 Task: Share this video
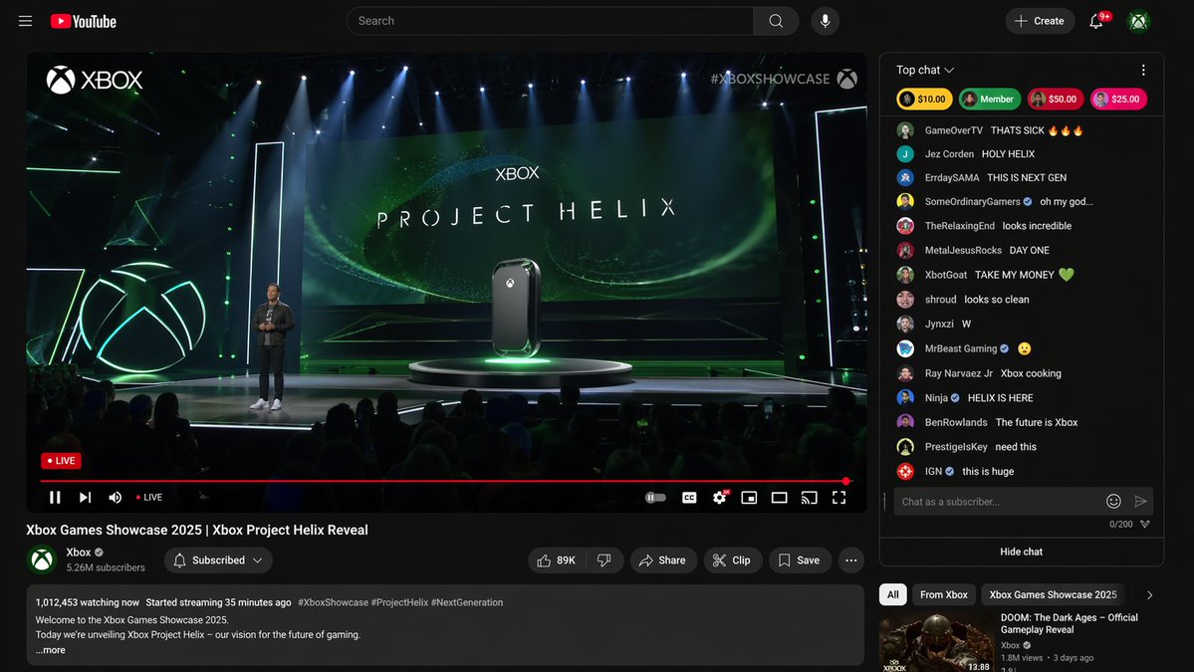(663, 560)
